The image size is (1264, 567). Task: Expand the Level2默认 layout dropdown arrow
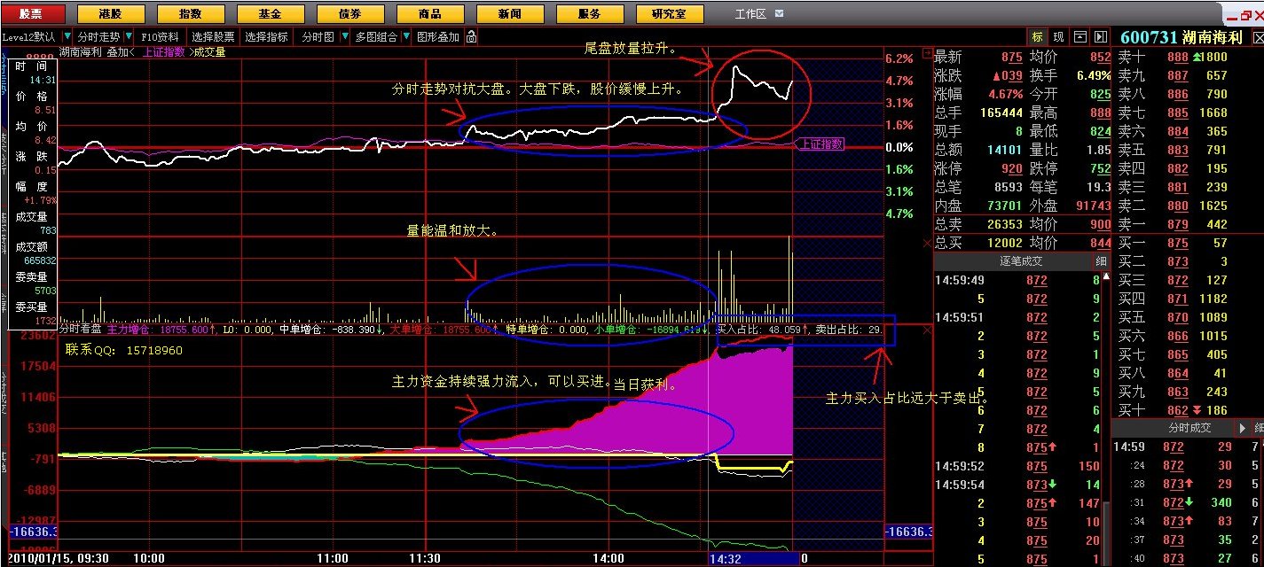click(x=67, y=37)
